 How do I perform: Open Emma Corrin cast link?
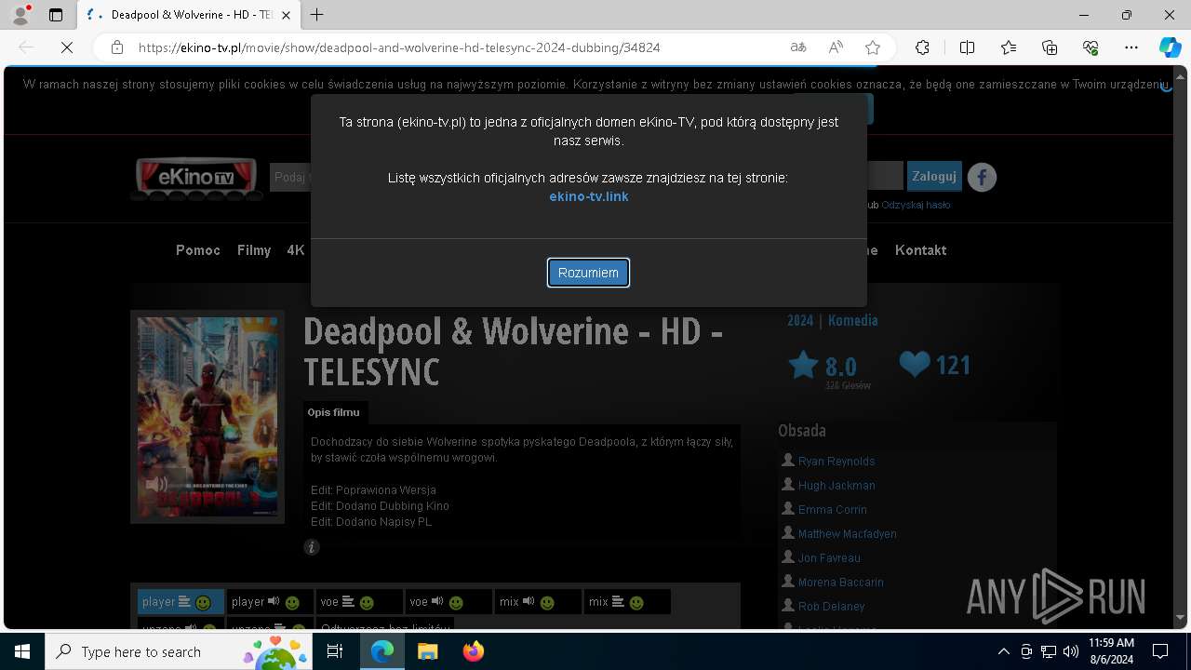pyautogui.click(x=833, y=510)
